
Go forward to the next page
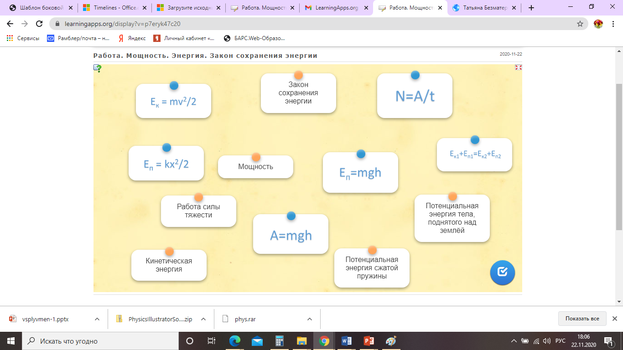[25, 24]
